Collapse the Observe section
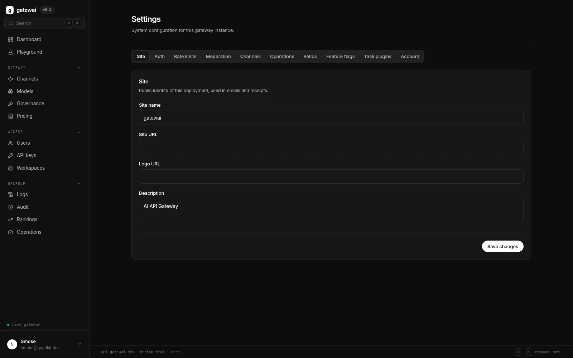 click(x=79, y=184)
